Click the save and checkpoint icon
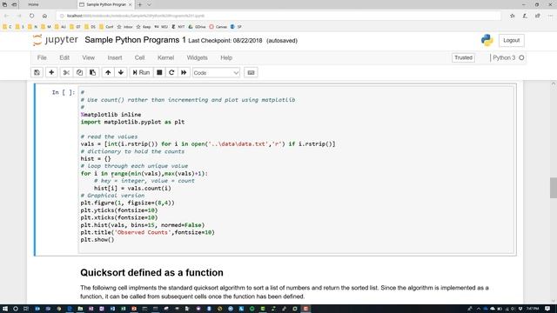This screenshot has width=557, height=313. pyautogui.click(x=37, y=72)
